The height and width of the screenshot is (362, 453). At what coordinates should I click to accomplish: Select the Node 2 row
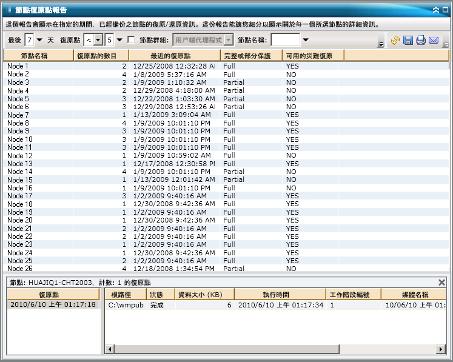226,74
